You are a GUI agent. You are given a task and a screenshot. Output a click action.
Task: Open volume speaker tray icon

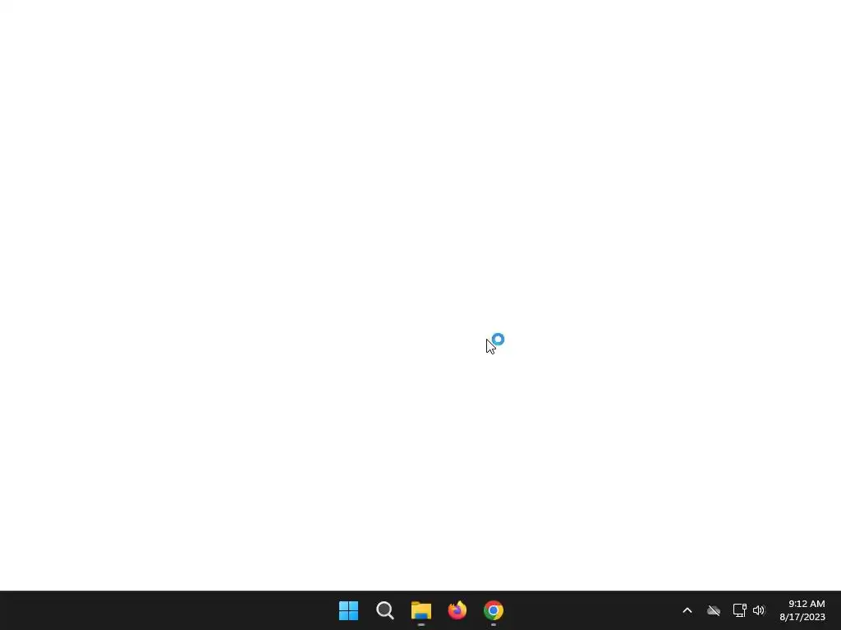click(x=758, y=610)
